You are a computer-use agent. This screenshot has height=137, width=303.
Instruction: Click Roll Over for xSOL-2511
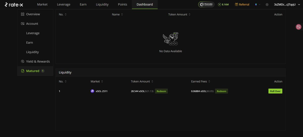(275, 91)
